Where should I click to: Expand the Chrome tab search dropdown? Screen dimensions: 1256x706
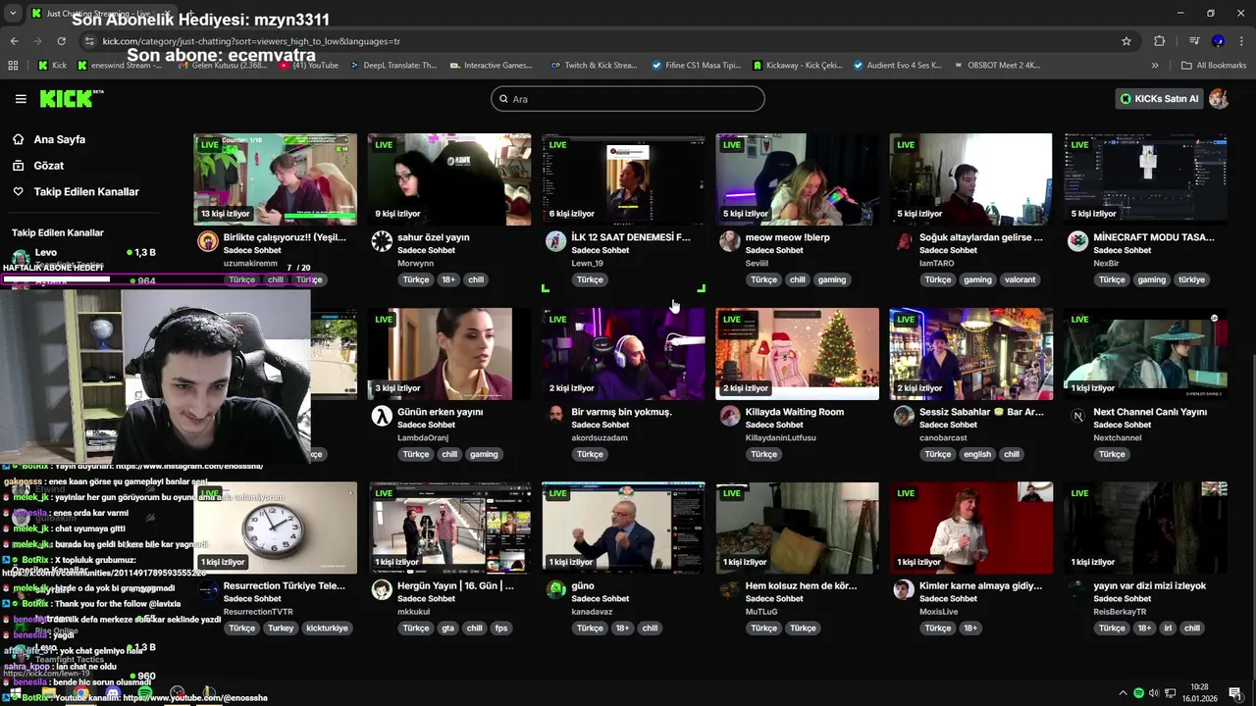pyautogui.click(x=13, y=13)
